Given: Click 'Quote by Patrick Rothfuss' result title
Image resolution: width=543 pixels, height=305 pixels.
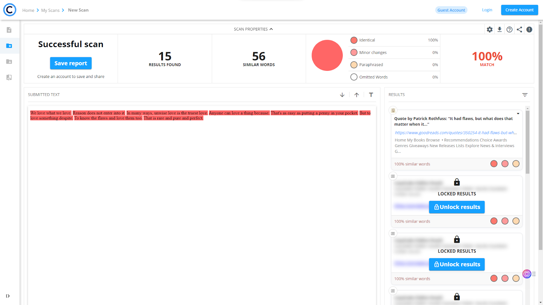Looking at the screenshot, I should pos(453,121).
